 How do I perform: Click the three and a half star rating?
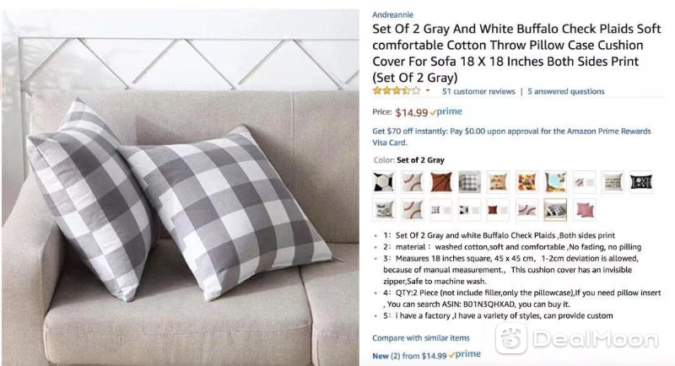pos(397,91)
